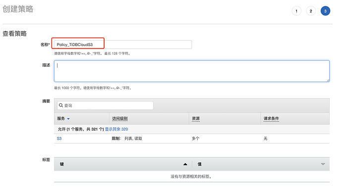Click the 查询 search box in summary
This screenshot has height=188, width=342.
105,105
